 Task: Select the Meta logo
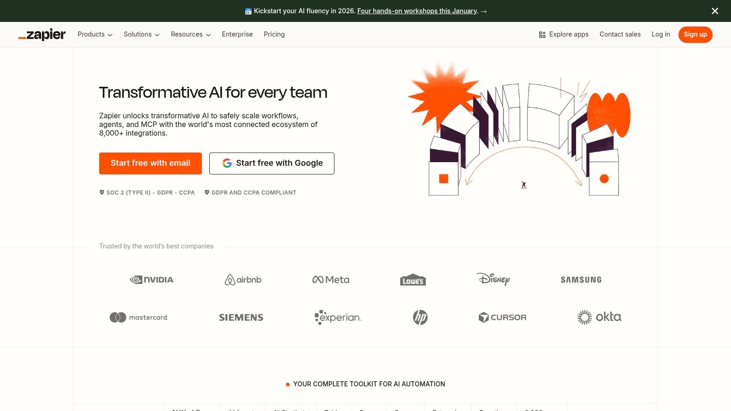pos(330,279)
